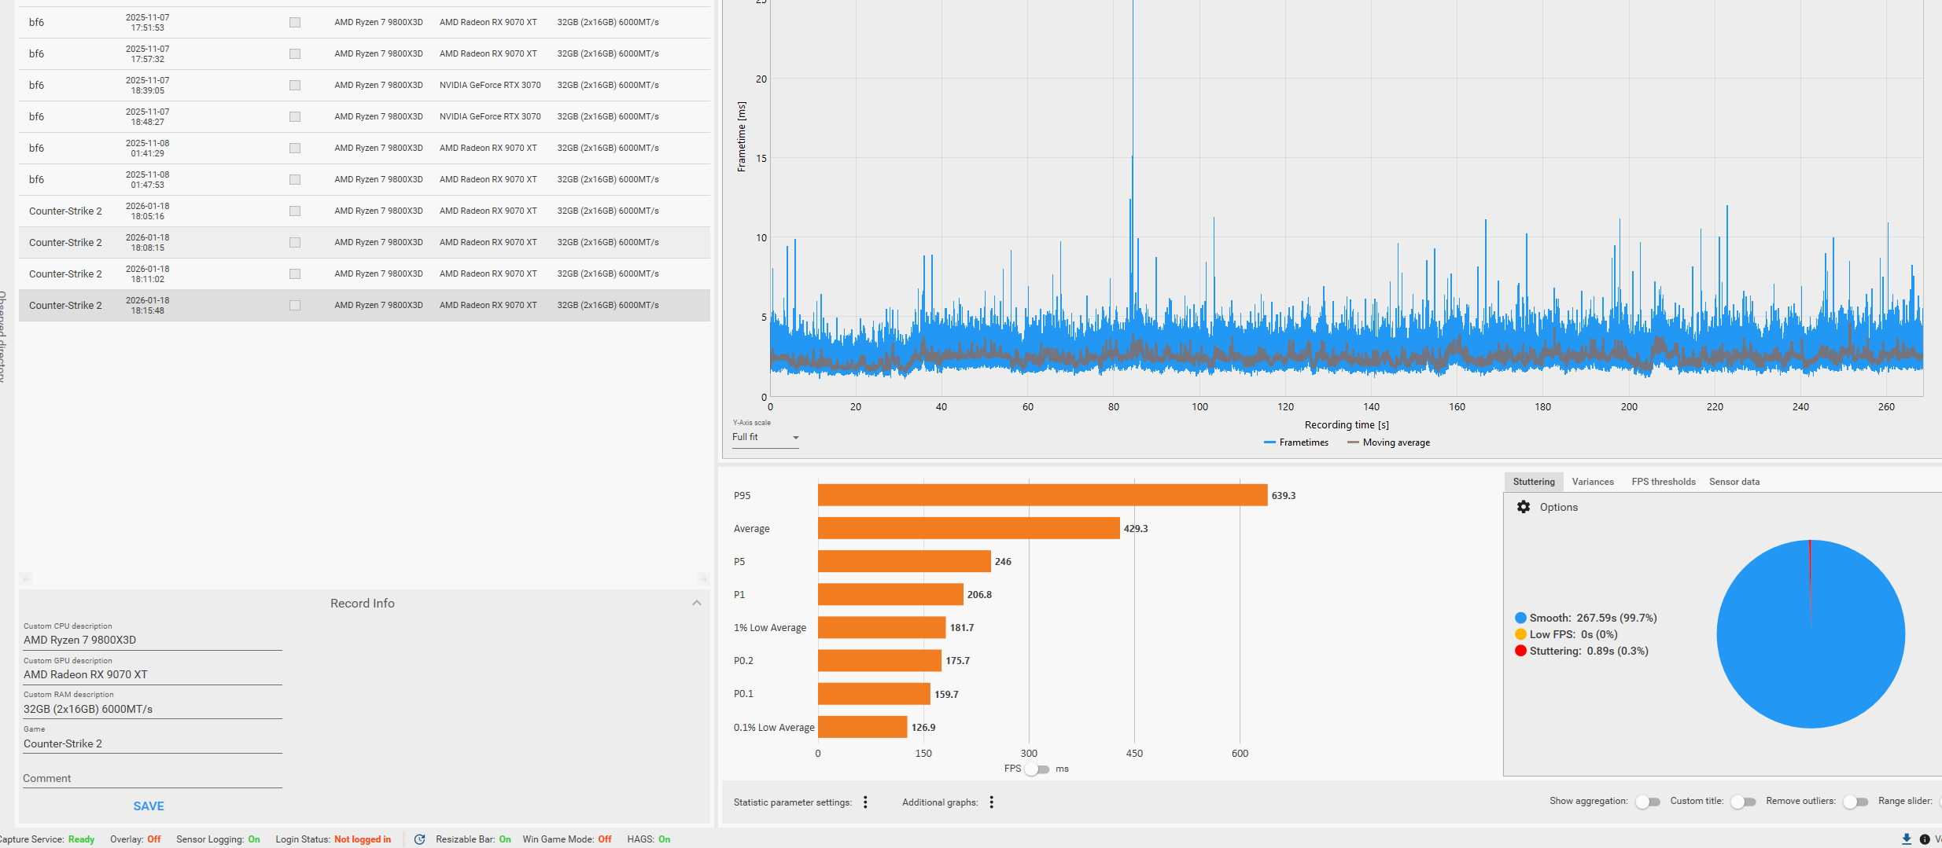Enable the Show aggregation switch
1942x848 pixels.
pyautogui.click(x=1647, y=802)
